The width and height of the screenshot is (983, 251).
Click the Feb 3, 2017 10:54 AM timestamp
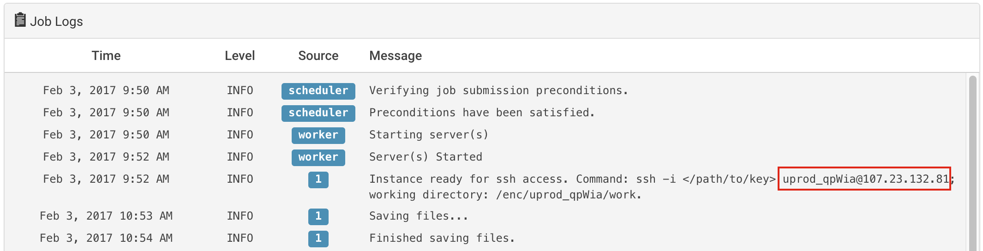[106, 239]
